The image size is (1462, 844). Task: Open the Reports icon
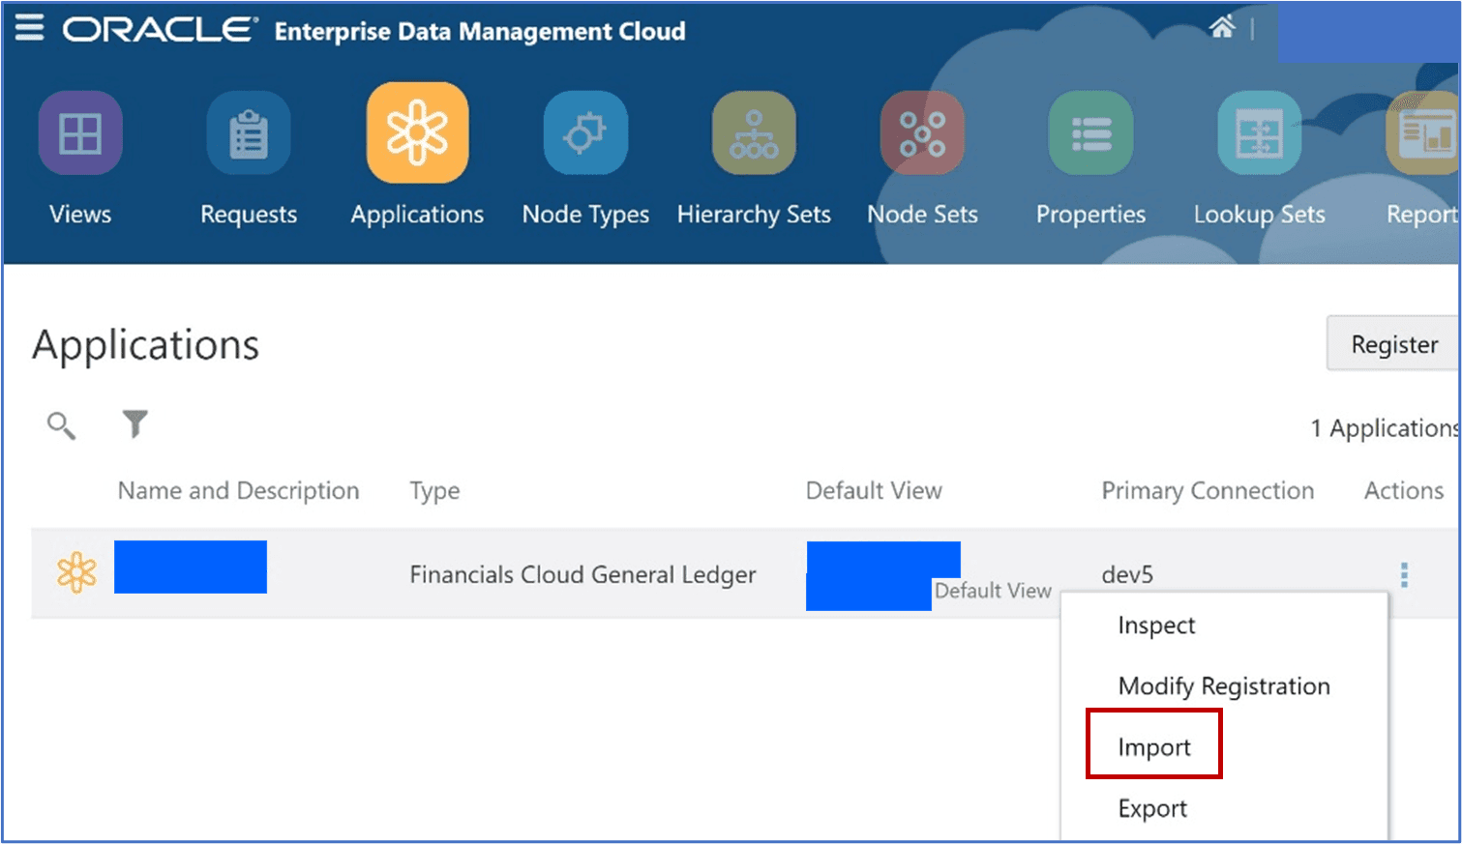point(1423,133)
